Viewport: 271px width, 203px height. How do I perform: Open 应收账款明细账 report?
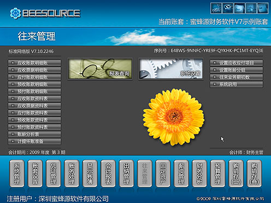34,63
